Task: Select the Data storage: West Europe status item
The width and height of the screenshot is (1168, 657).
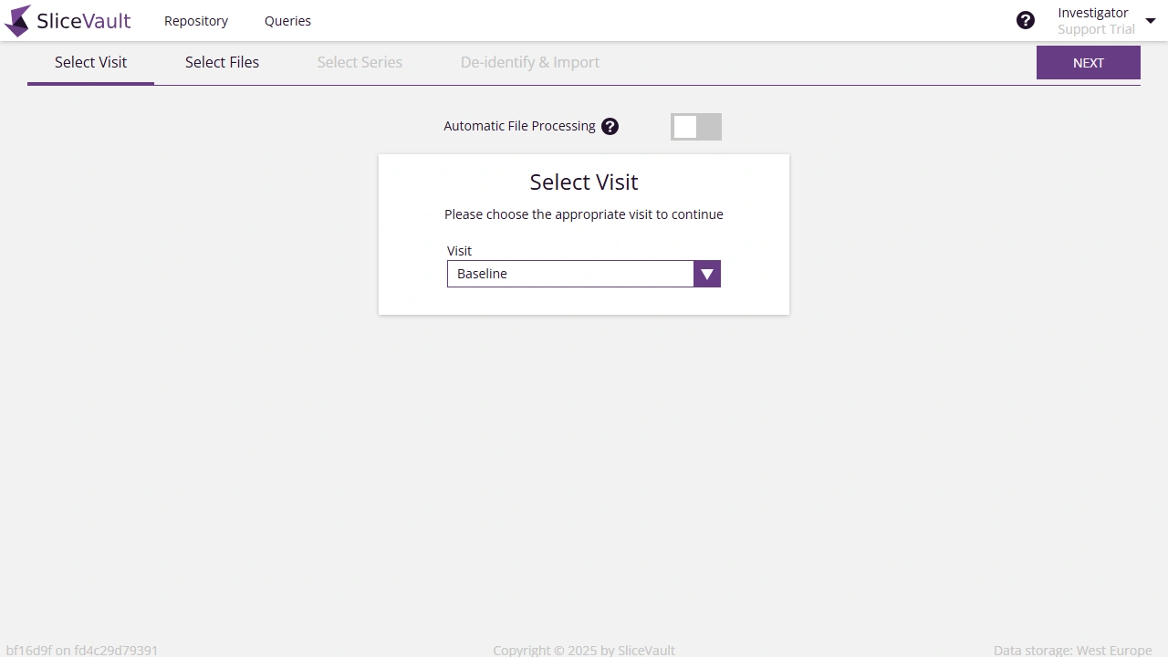Action: (1072, 650)
